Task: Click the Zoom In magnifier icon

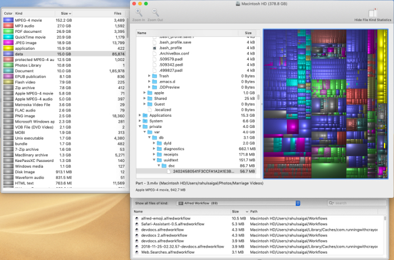Action: pyautogui.click(x=139, y=12)
